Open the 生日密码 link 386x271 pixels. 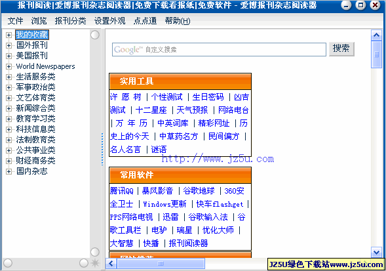(208, 97)
